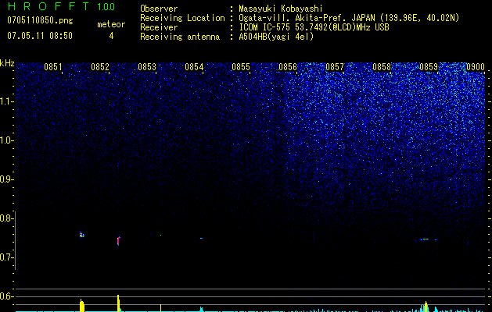Screen dimensions: 492x312
Task: Click the Ogata-vill. Akita-Pref. JAPAN location text
Action: (349, 18)
